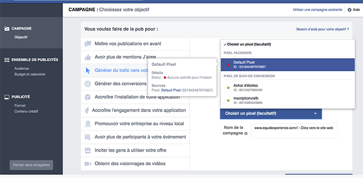
Task: Open Budget et calendrier in sidebar
Action: point(30,74)
